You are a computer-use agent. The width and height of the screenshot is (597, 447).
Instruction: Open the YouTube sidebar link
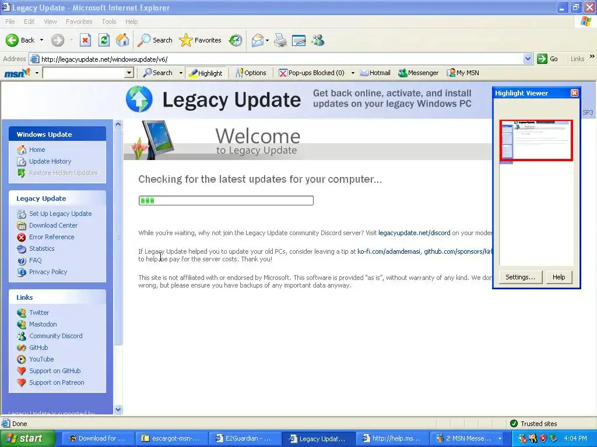41,359
